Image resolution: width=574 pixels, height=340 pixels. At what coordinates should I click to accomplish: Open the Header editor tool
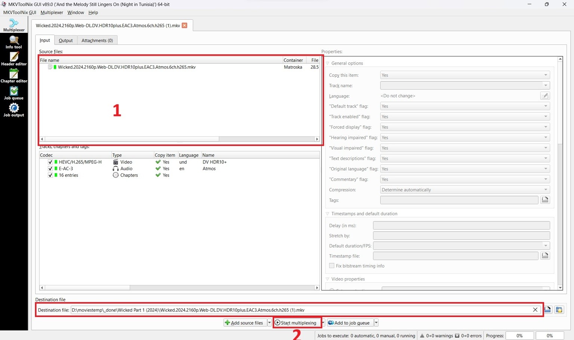click(x=14, y=59)
